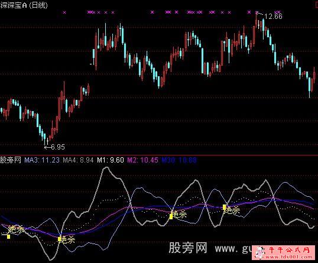The height and width of the screenshot is (263, 318).
Task: Click the 股旁网 indicator name label
Action: tap(11, 160)
